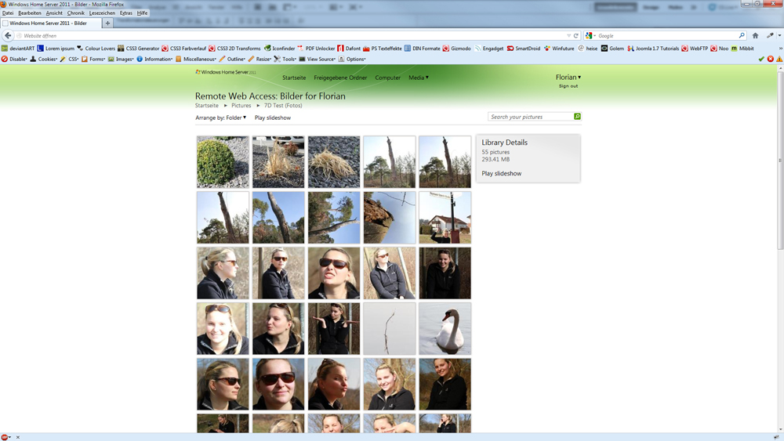Image resolution: width=784 pixels, height=441 pixels.
Task: Open the Winfuture bookmark
Action: tap(559, 49)
